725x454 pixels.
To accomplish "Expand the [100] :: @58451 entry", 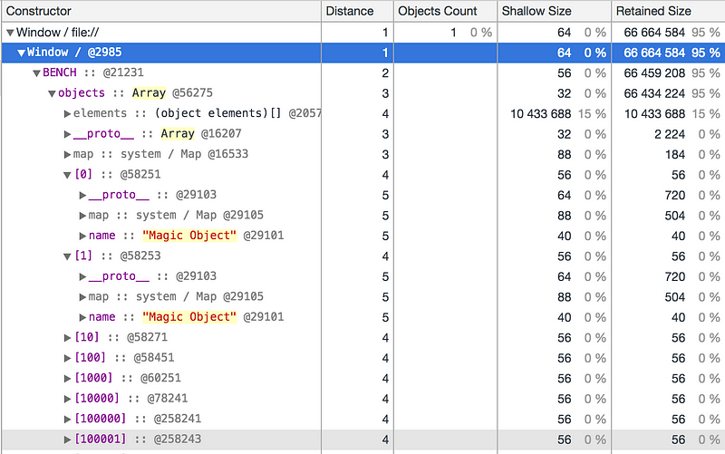I will click(x=67, y=358).
